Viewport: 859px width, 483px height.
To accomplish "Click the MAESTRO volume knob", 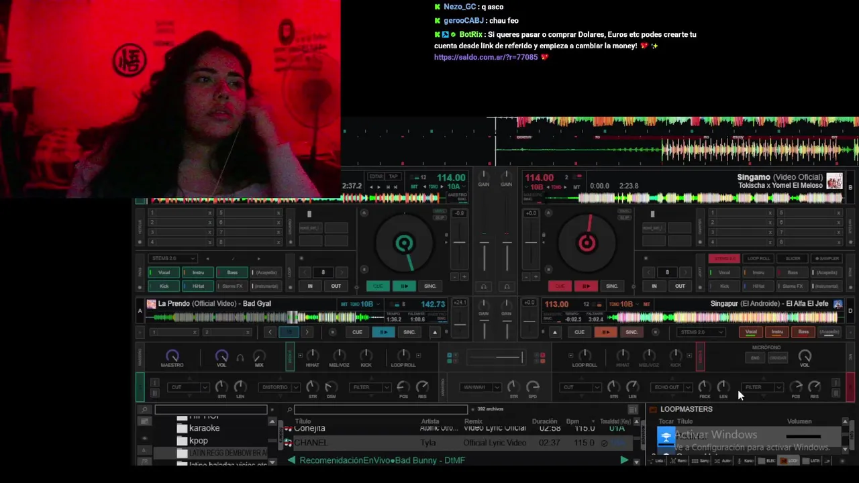I will pyautogui.click(x=172, y=356).
